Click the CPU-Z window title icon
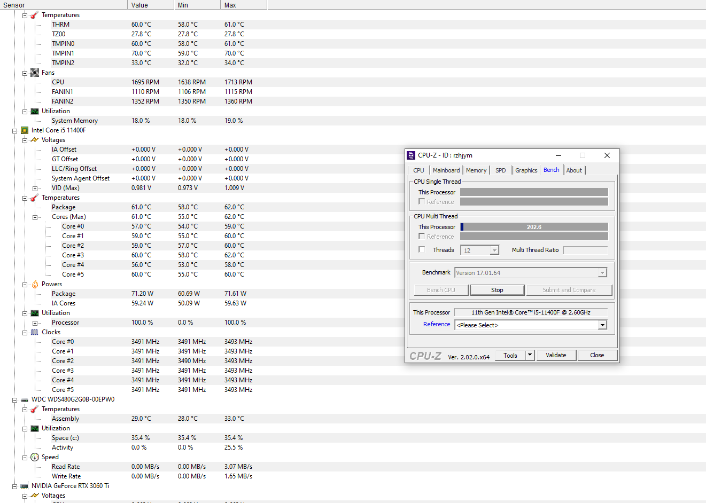706x503 pixels. click(411, 155)
